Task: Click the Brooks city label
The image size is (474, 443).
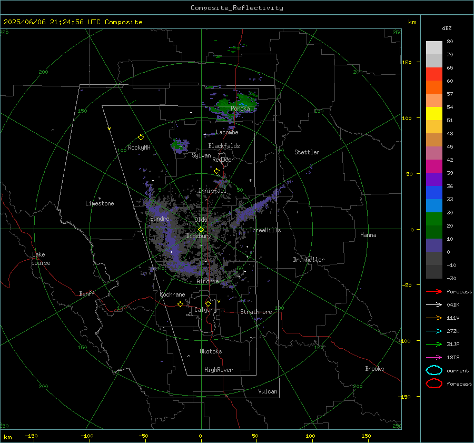Action: pyautogui.click(x=374, y=369)
